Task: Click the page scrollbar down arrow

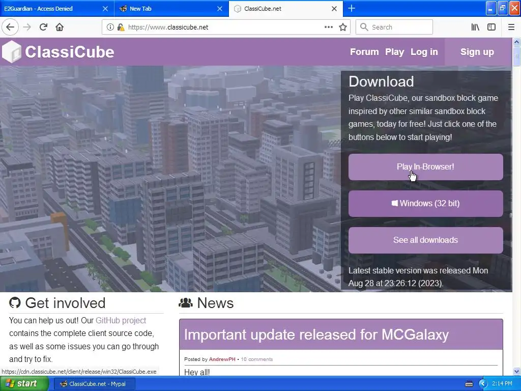Action: tap(516, 371)
